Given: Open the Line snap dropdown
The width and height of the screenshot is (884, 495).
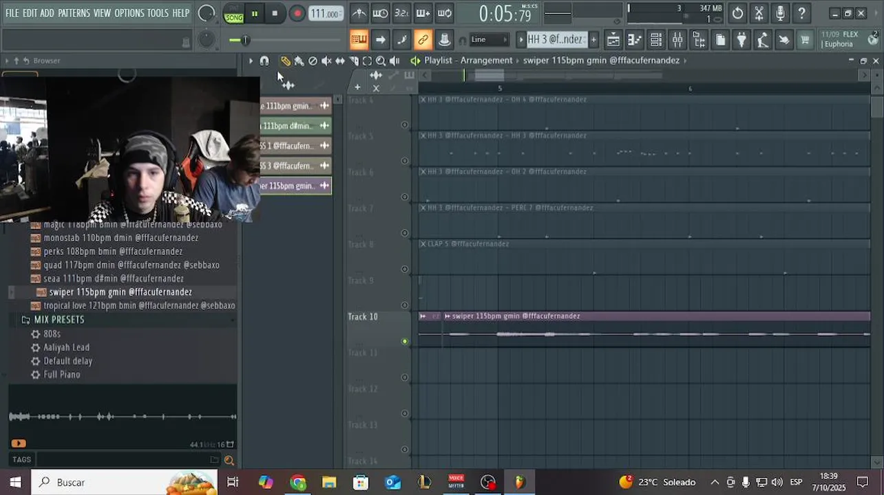Looking at the screenshot, I should pyautogui.click(x=489, y=40).
